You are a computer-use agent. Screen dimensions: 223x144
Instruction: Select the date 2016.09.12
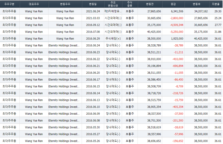pyautogui.click(x=93, y=25)
